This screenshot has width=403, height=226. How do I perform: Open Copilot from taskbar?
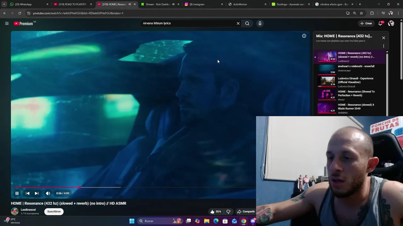click(197, 221)
